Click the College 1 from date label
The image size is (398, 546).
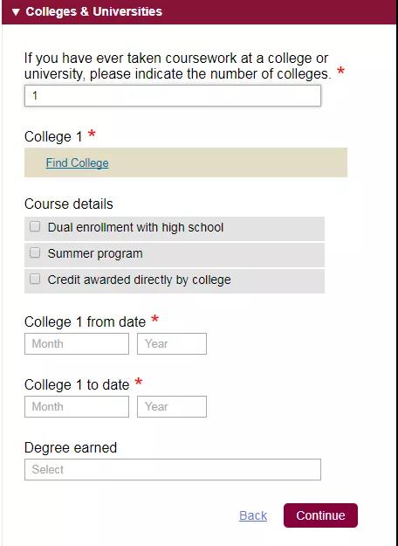(x=85, y=321)
